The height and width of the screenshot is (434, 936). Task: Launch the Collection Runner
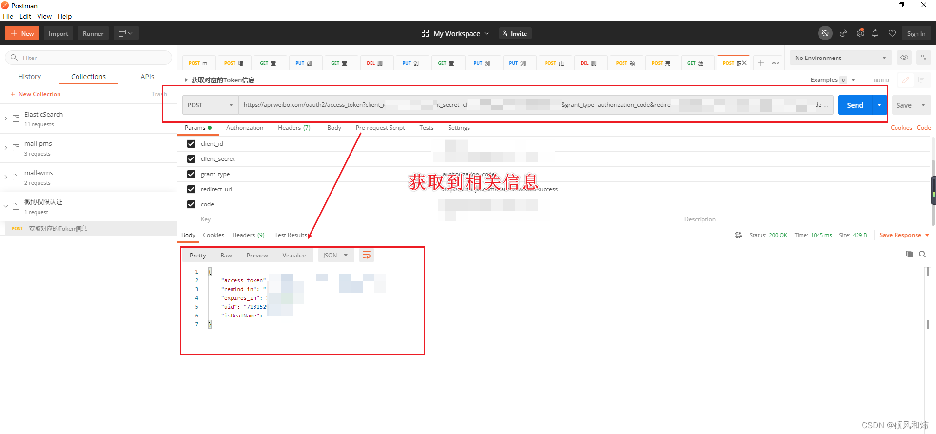93,33
